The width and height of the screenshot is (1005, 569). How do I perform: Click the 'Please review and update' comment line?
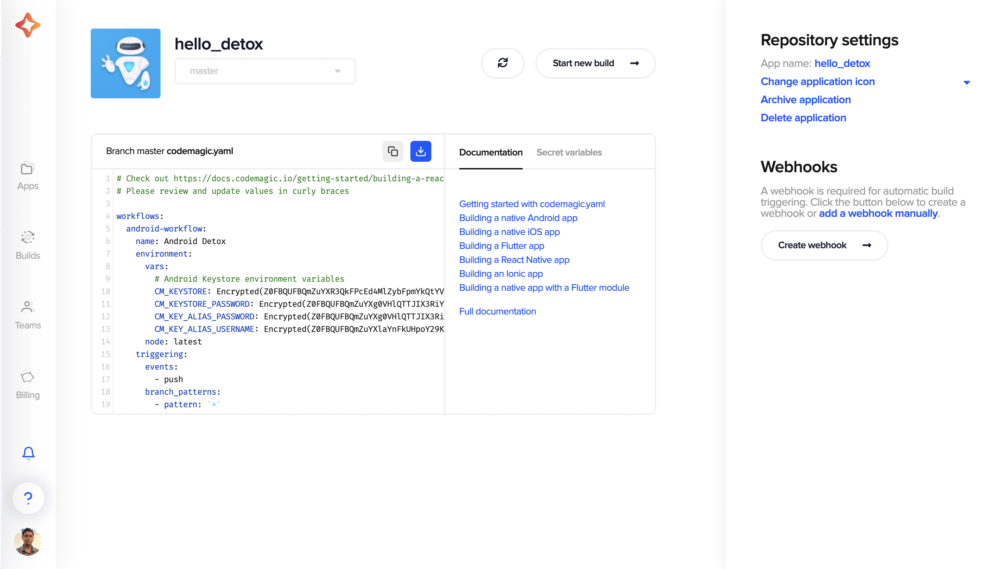(233, 191)
